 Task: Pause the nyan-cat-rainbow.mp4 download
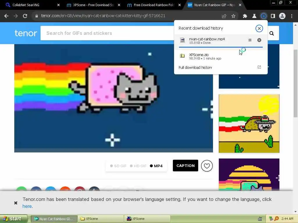pyautogui.click(x=250, y=40)
